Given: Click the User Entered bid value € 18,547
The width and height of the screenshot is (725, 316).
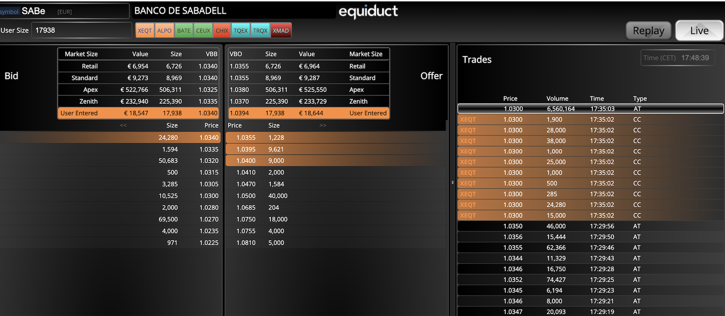Looking at the screenshot, I should [x=136, y=113].
